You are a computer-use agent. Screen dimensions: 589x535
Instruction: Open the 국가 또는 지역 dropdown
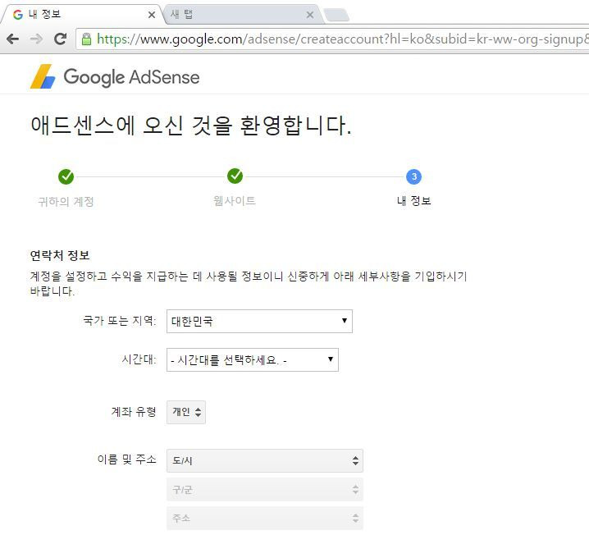[x=259, y=321]
